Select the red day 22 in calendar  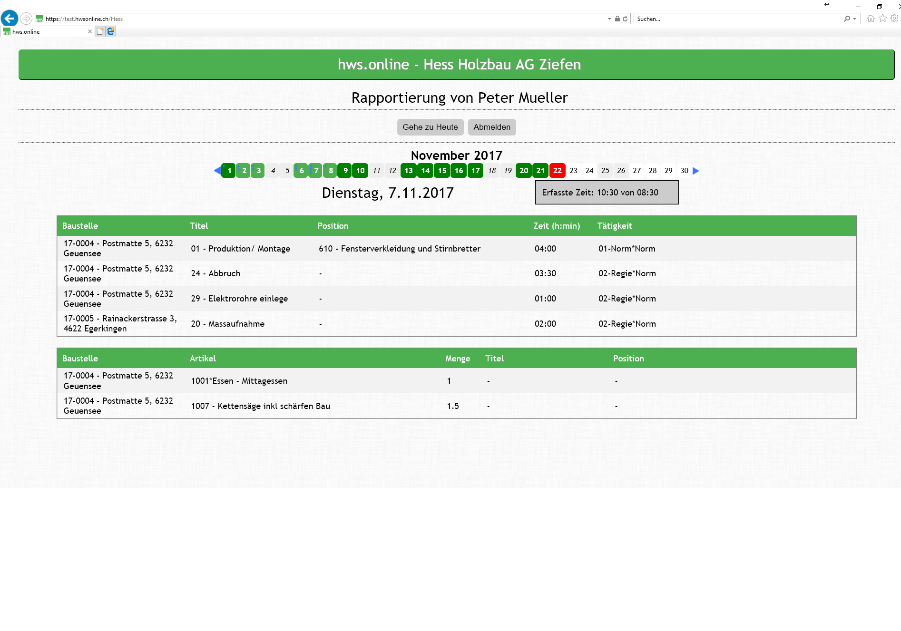558,170
